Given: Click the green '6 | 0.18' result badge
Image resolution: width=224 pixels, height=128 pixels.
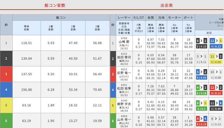Looking at the screenshot, I should tap(202, 93).
